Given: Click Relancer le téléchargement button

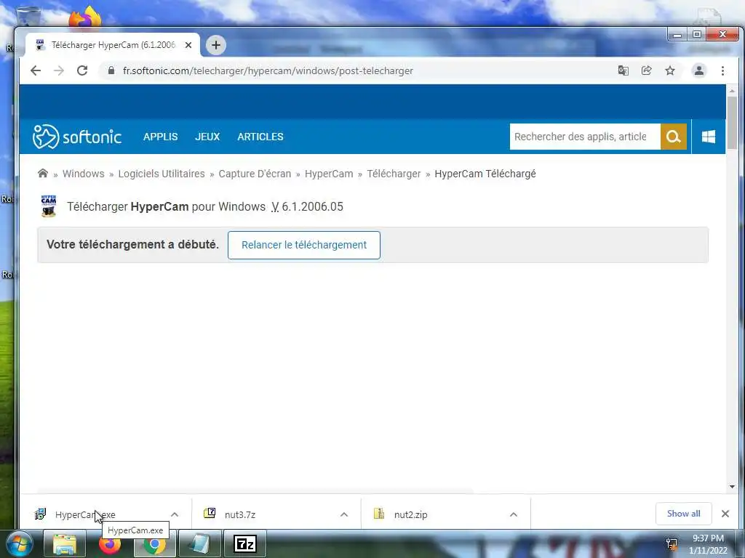Looking at the screenshot, I should coord(304,245).
